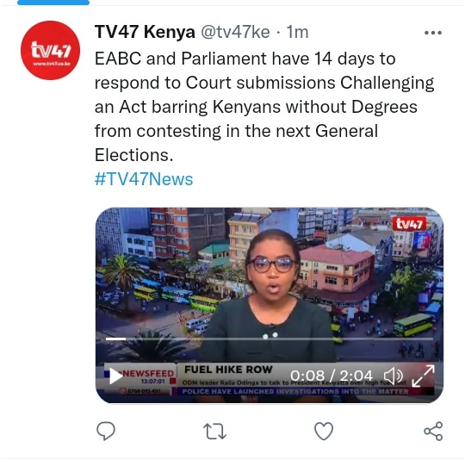
Task: Like the tweet with heart icon
Action: coord(324,431)
